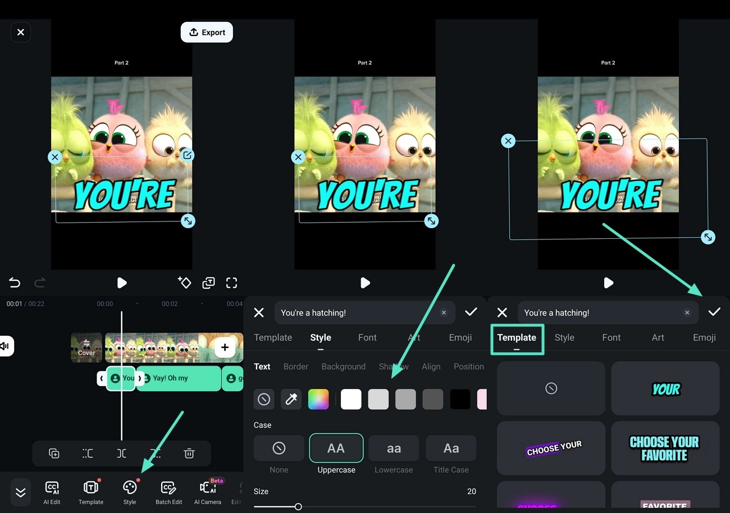Choose the cyan 'YOUR' text template
Screen dimensions: 730x513
click(665, 388)
